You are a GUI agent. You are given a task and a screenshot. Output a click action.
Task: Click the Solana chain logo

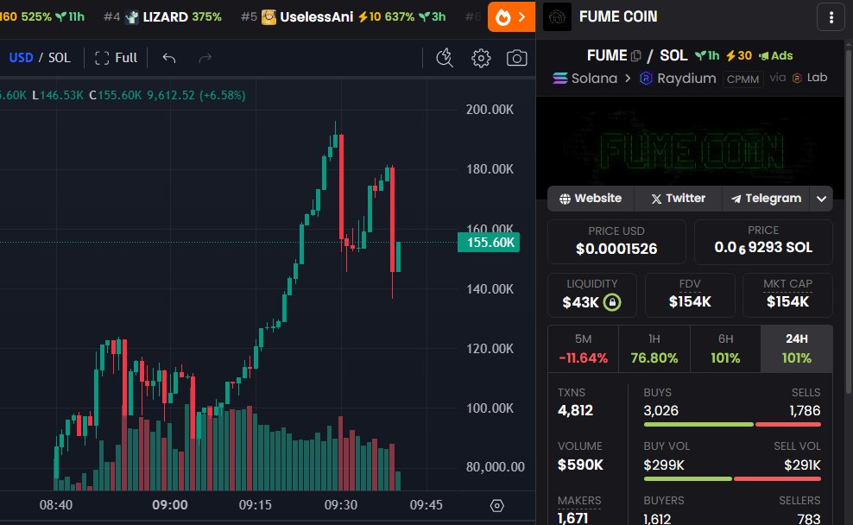point(559,79)
